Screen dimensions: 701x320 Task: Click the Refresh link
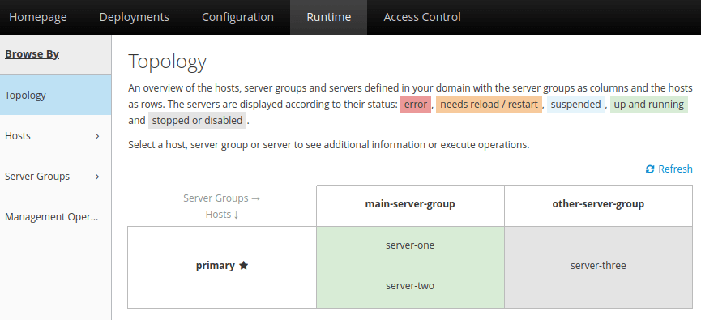click(669, 169)
